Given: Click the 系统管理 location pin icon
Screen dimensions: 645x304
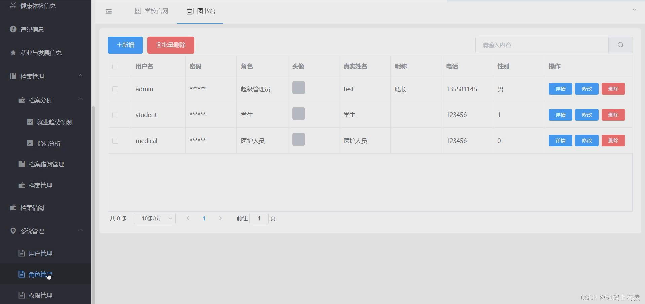Looking at the screenshot, I should point(13,231).
